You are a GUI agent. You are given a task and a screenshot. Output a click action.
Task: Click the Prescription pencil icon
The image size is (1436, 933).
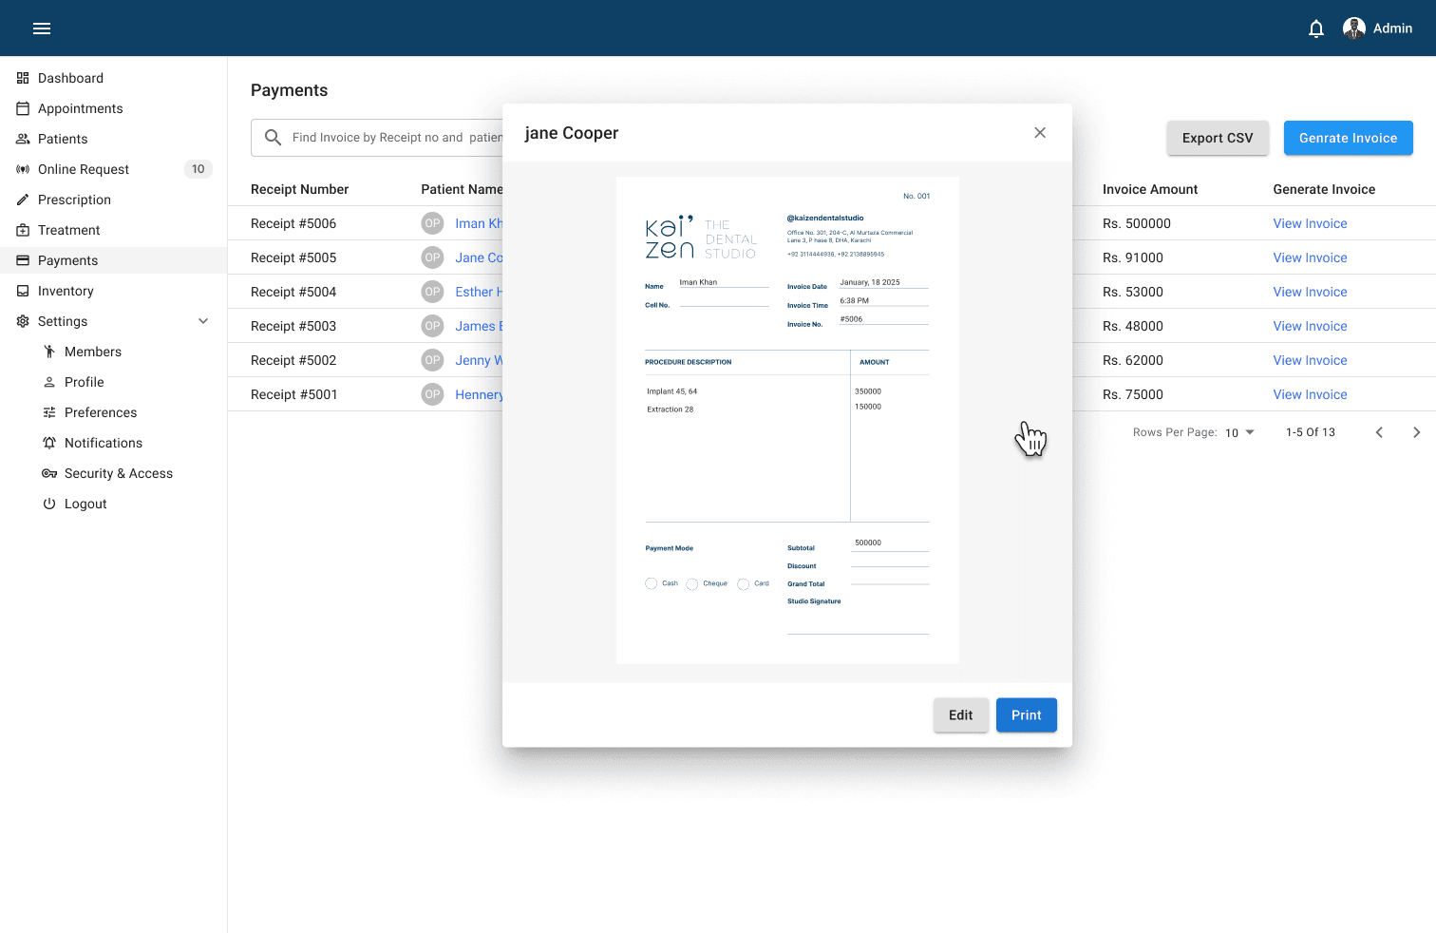[x=23, y=200]
